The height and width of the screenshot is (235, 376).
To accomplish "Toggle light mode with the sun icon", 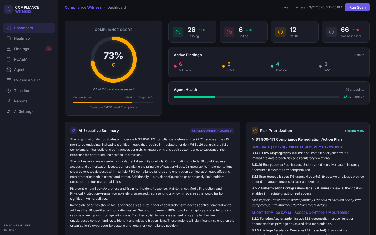I will point(286,7).
